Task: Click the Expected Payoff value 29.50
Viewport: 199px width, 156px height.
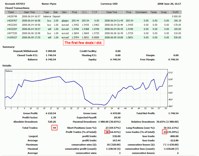Action: tap(117, 117)
